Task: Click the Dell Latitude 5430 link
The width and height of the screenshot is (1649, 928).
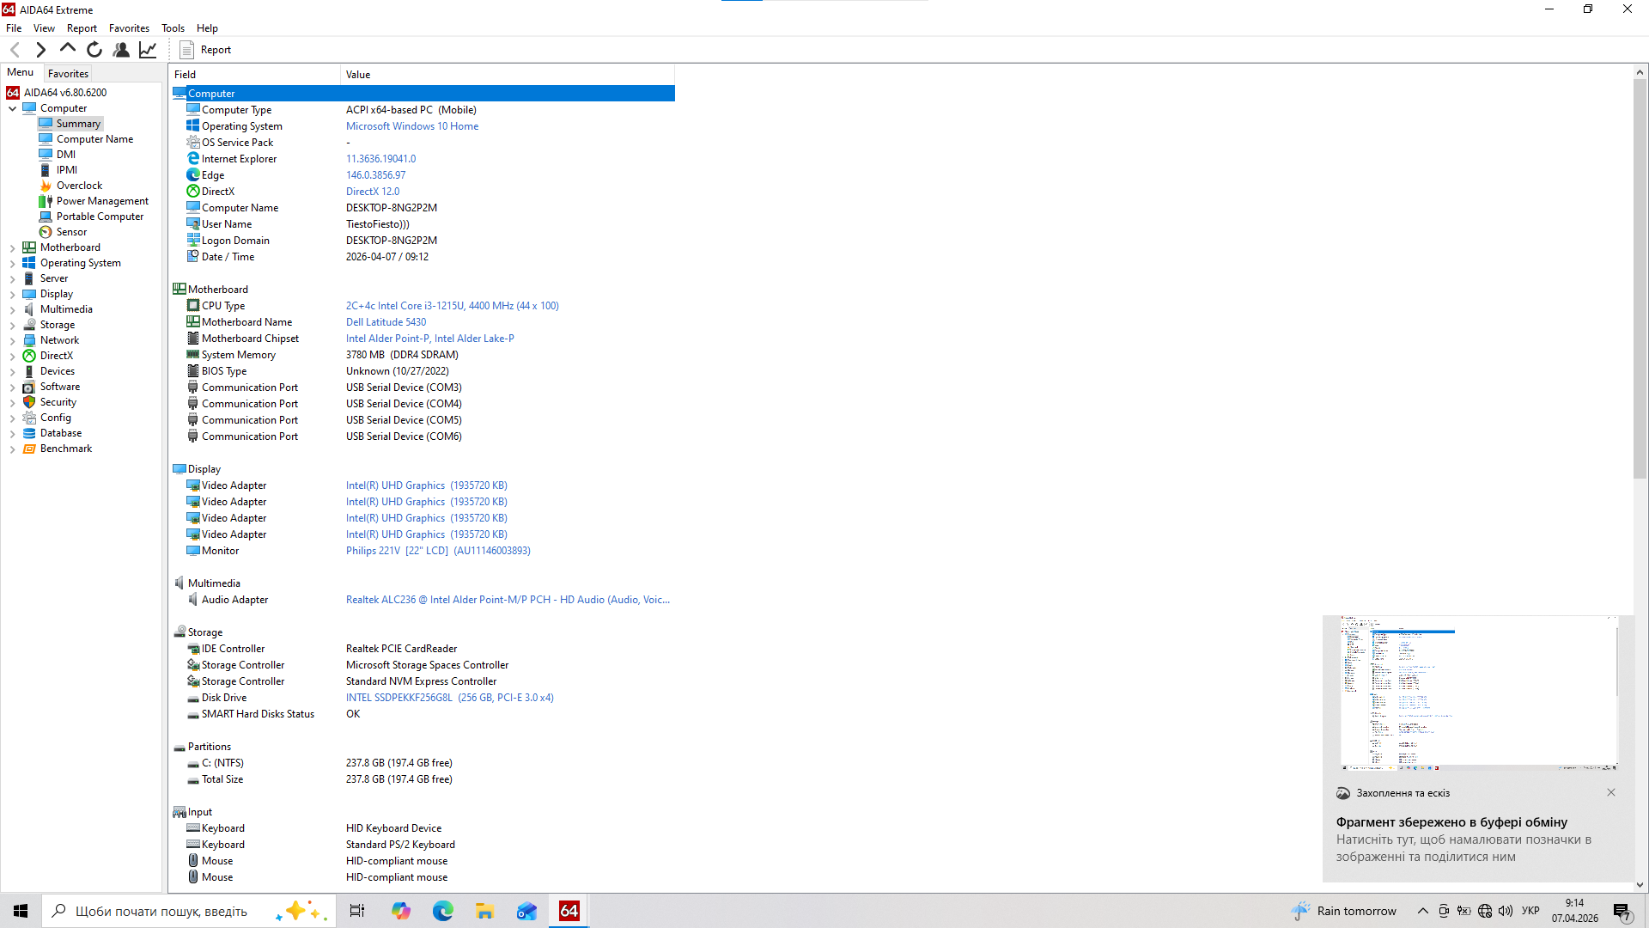Action: pyautogui.click(x=386, y=322)
